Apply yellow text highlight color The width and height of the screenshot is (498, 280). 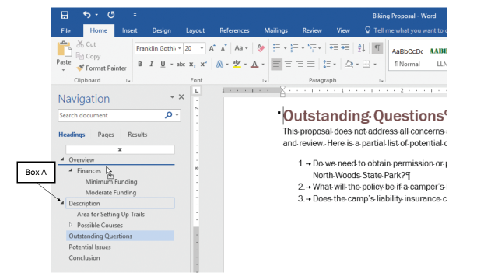tap(237, 64)
